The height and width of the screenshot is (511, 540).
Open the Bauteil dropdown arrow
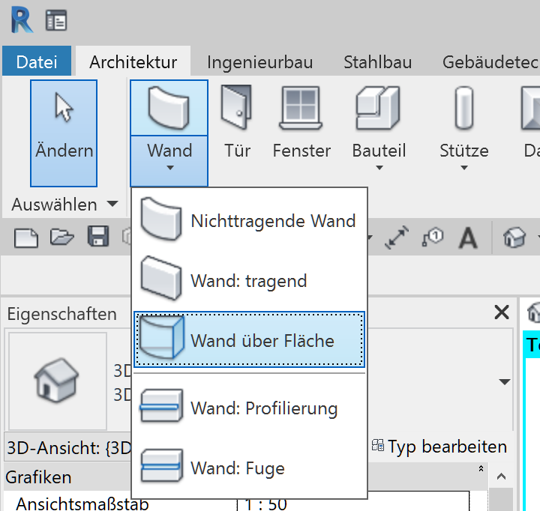coord(379,168)
